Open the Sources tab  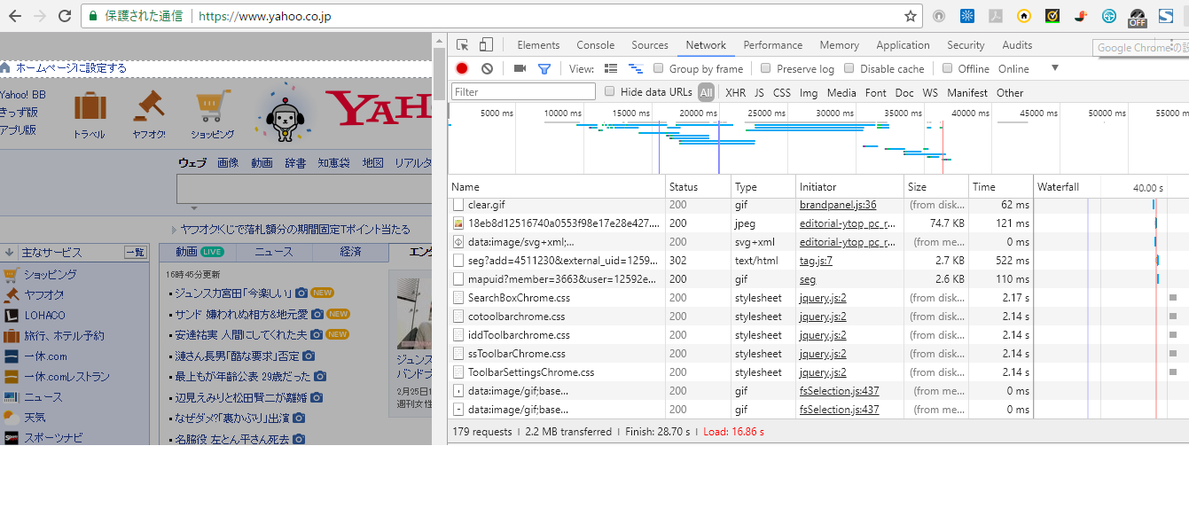point(650,45)
